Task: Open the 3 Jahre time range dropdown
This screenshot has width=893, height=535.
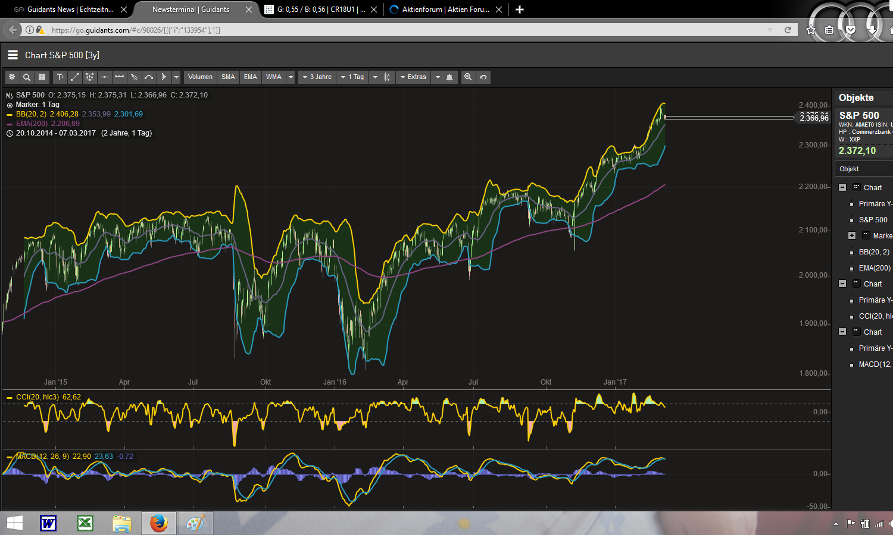Action: pyautogui.click(x=317, y=77)
